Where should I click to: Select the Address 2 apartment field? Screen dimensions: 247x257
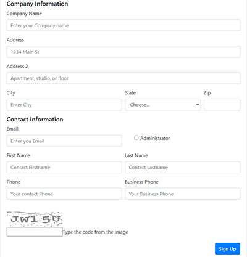pyautogui.click(x=124, y=78)
